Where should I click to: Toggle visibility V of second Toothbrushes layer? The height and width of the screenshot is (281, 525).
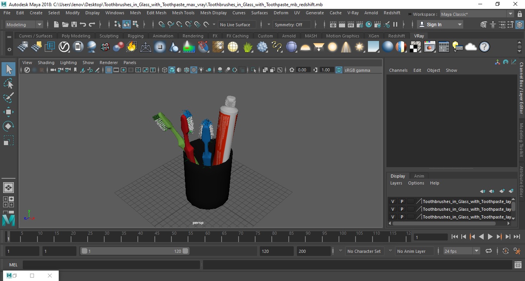[x=393, y=209]
